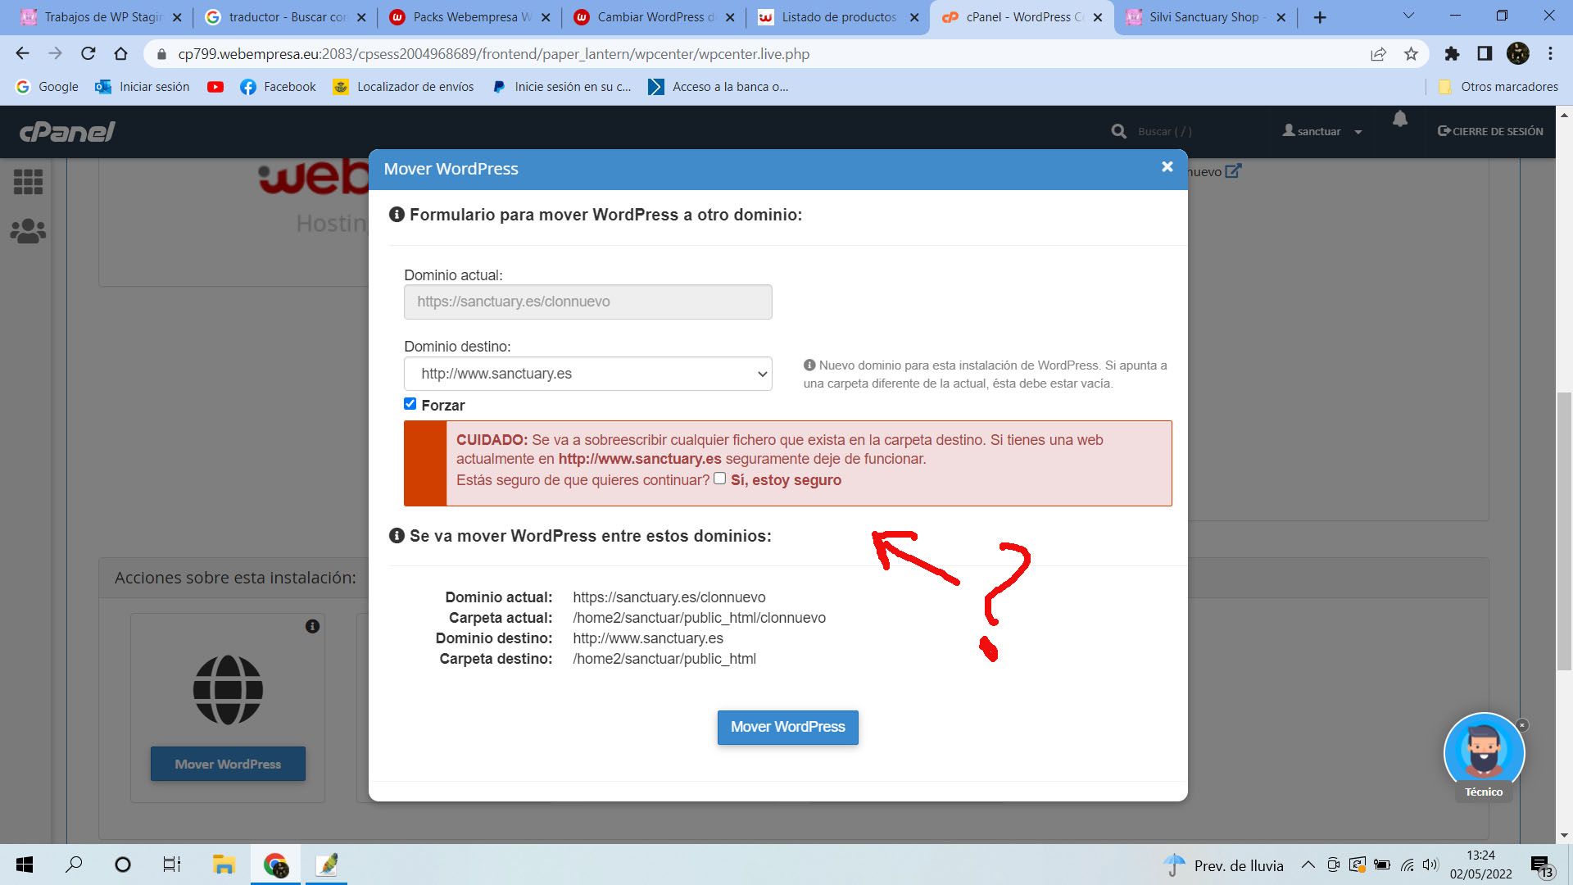This screenshot has height=885, width=1573.
Task: Open a new browser tab
Action: coord(1319,17)
